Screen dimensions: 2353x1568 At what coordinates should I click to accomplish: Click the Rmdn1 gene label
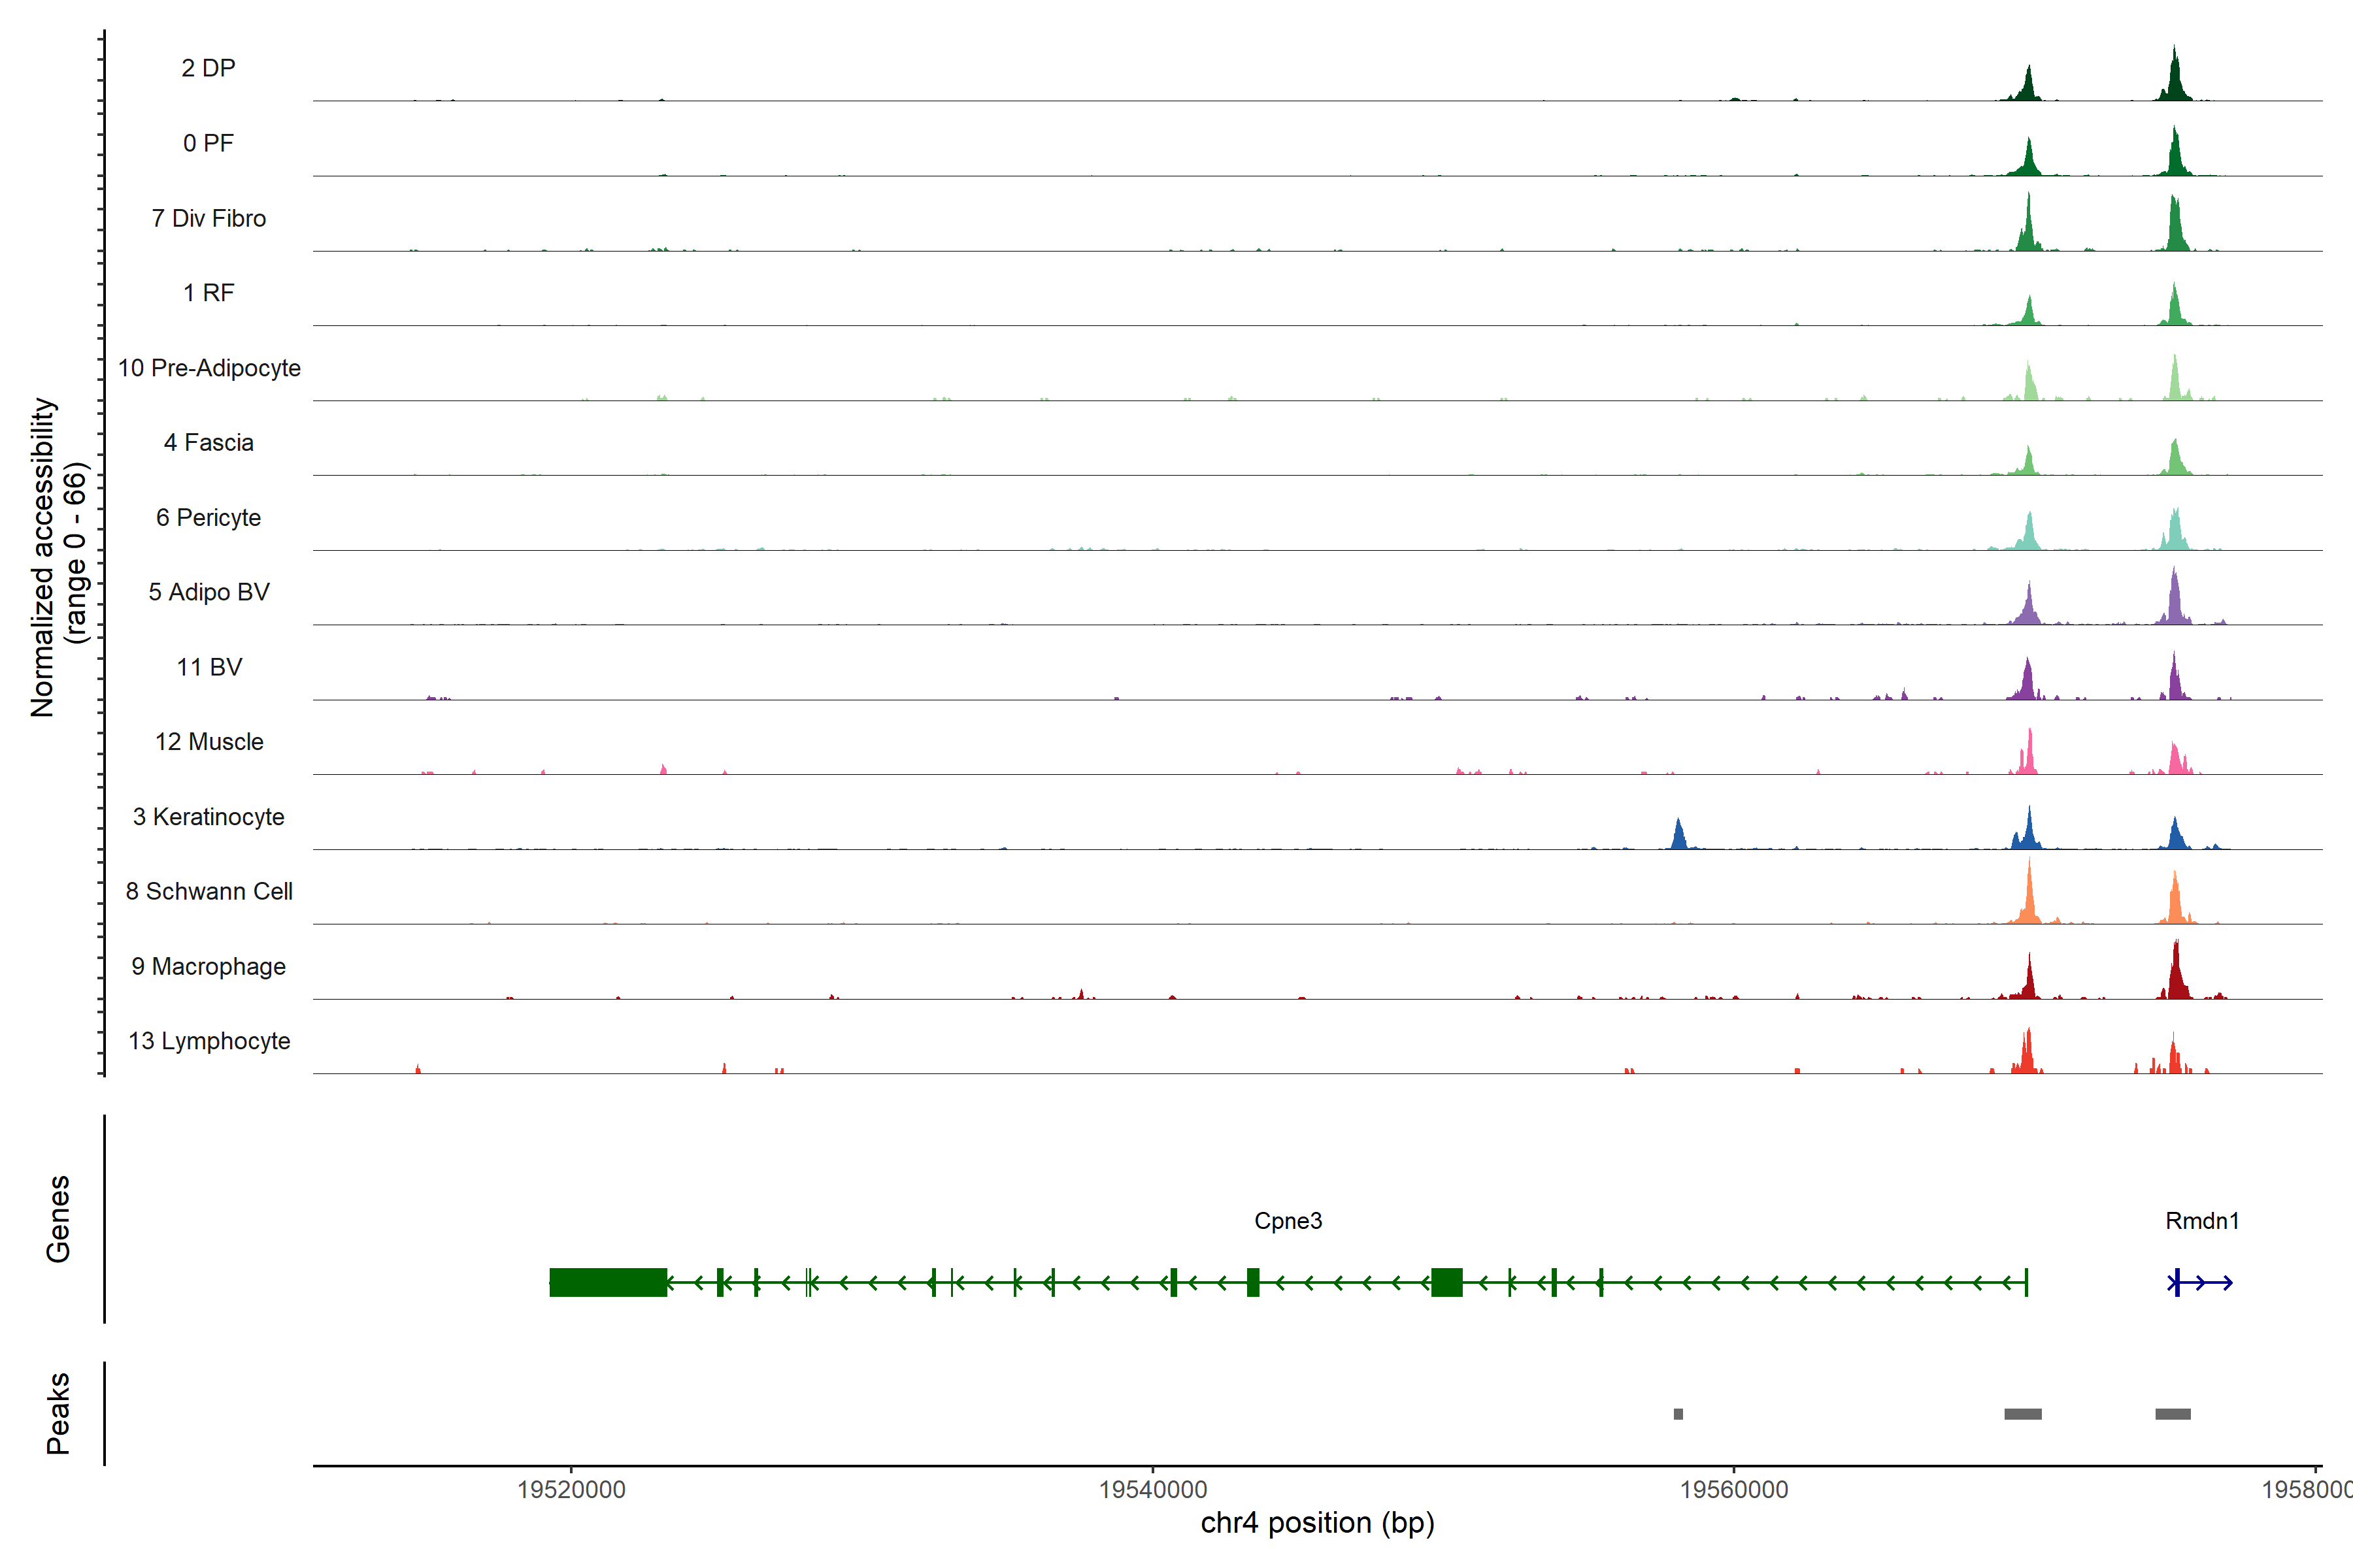tap(2201, 1221)
